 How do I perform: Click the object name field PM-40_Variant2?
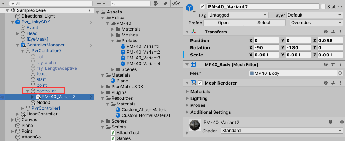[263, 6]
